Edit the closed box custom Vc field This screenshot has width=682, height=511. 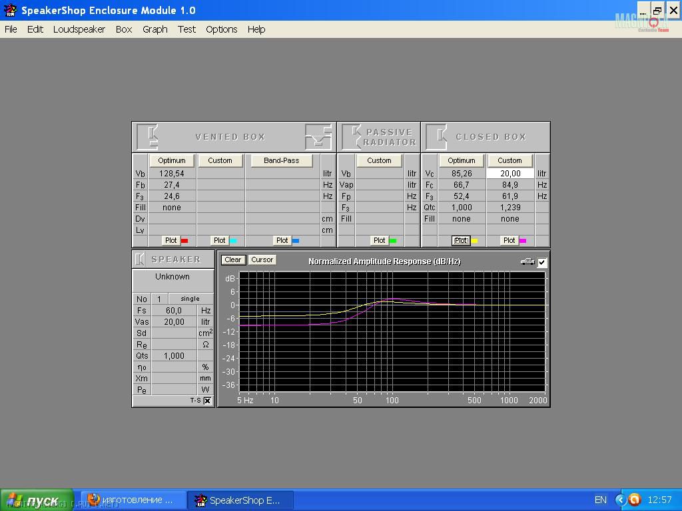click(x=510, y=174)
